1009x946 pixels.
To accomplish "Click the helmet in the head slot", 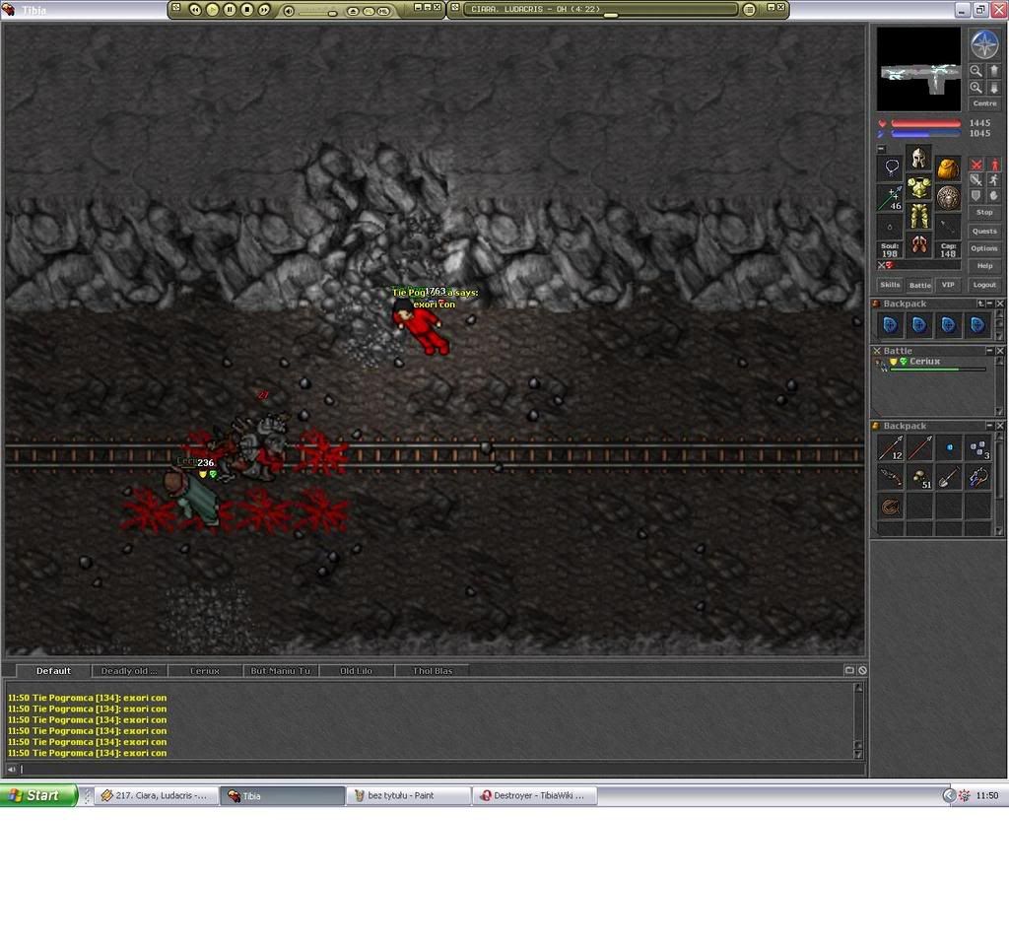I will click(919, 157).
